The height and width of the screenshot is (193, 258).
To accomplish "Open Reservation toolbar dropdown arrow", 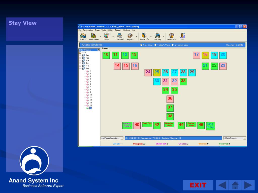I will coord(100,37).
